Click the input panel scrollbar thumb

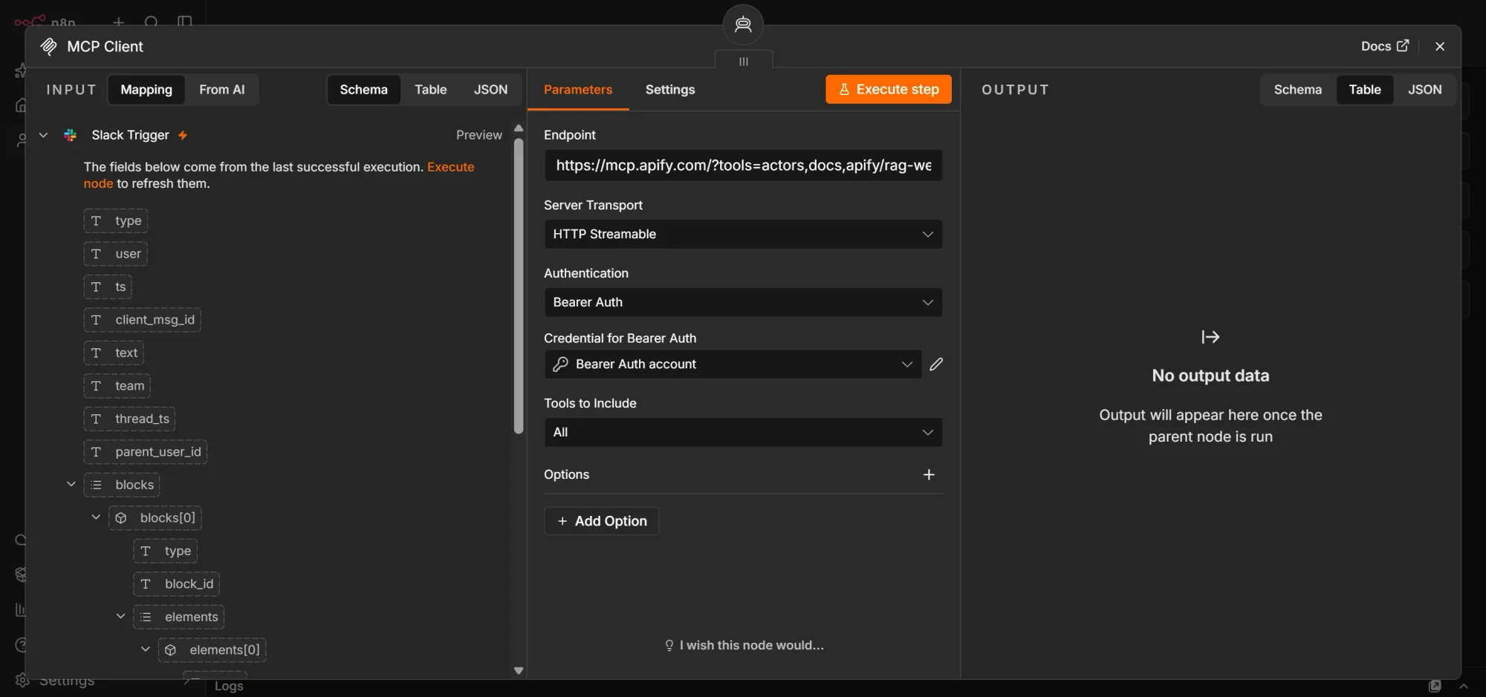[x=519, y=286]
